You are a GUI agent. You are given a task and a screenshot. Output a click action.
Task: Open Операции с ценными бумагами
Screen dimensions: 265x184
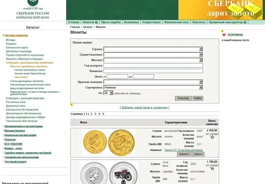tap(25, 98)
